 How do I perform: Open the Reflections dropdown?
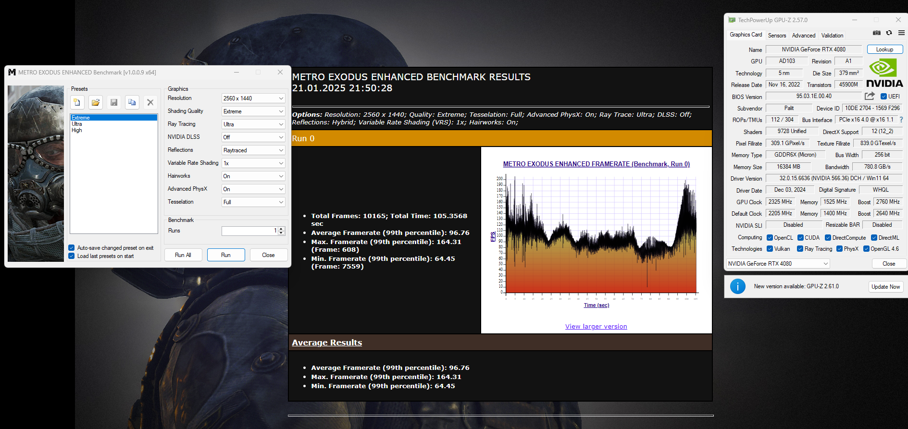point(253,150)
